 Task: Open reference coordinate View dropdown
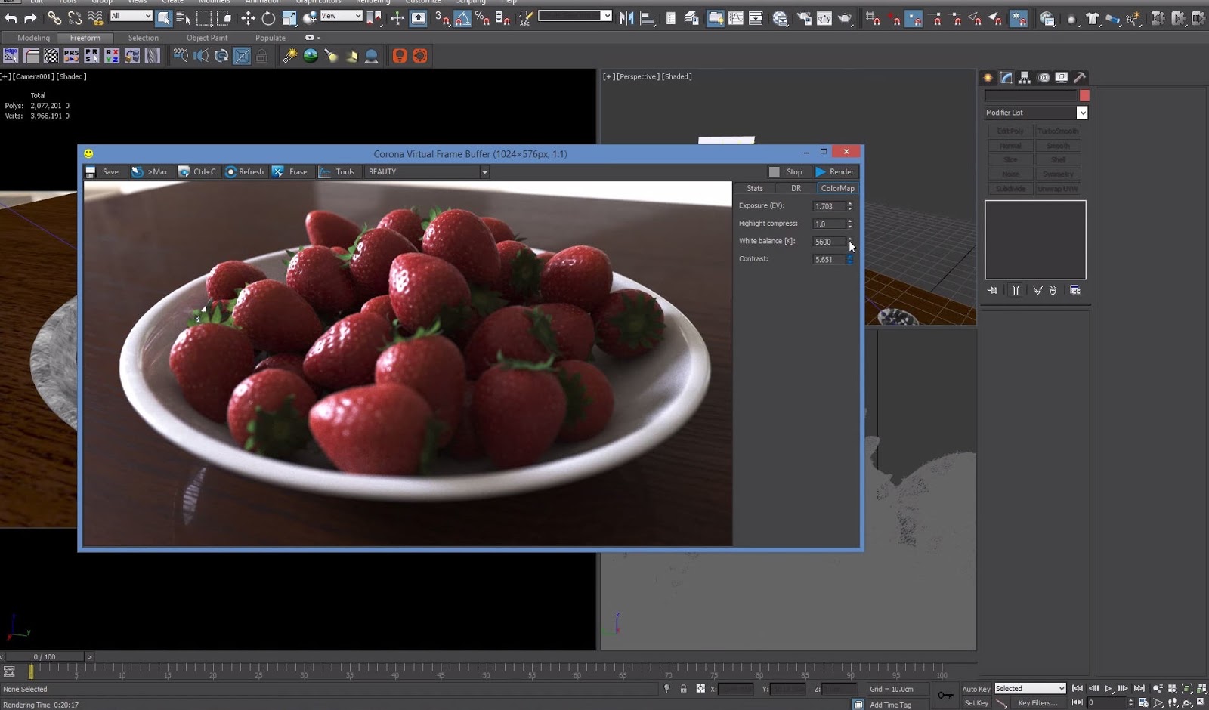(342, 16)
